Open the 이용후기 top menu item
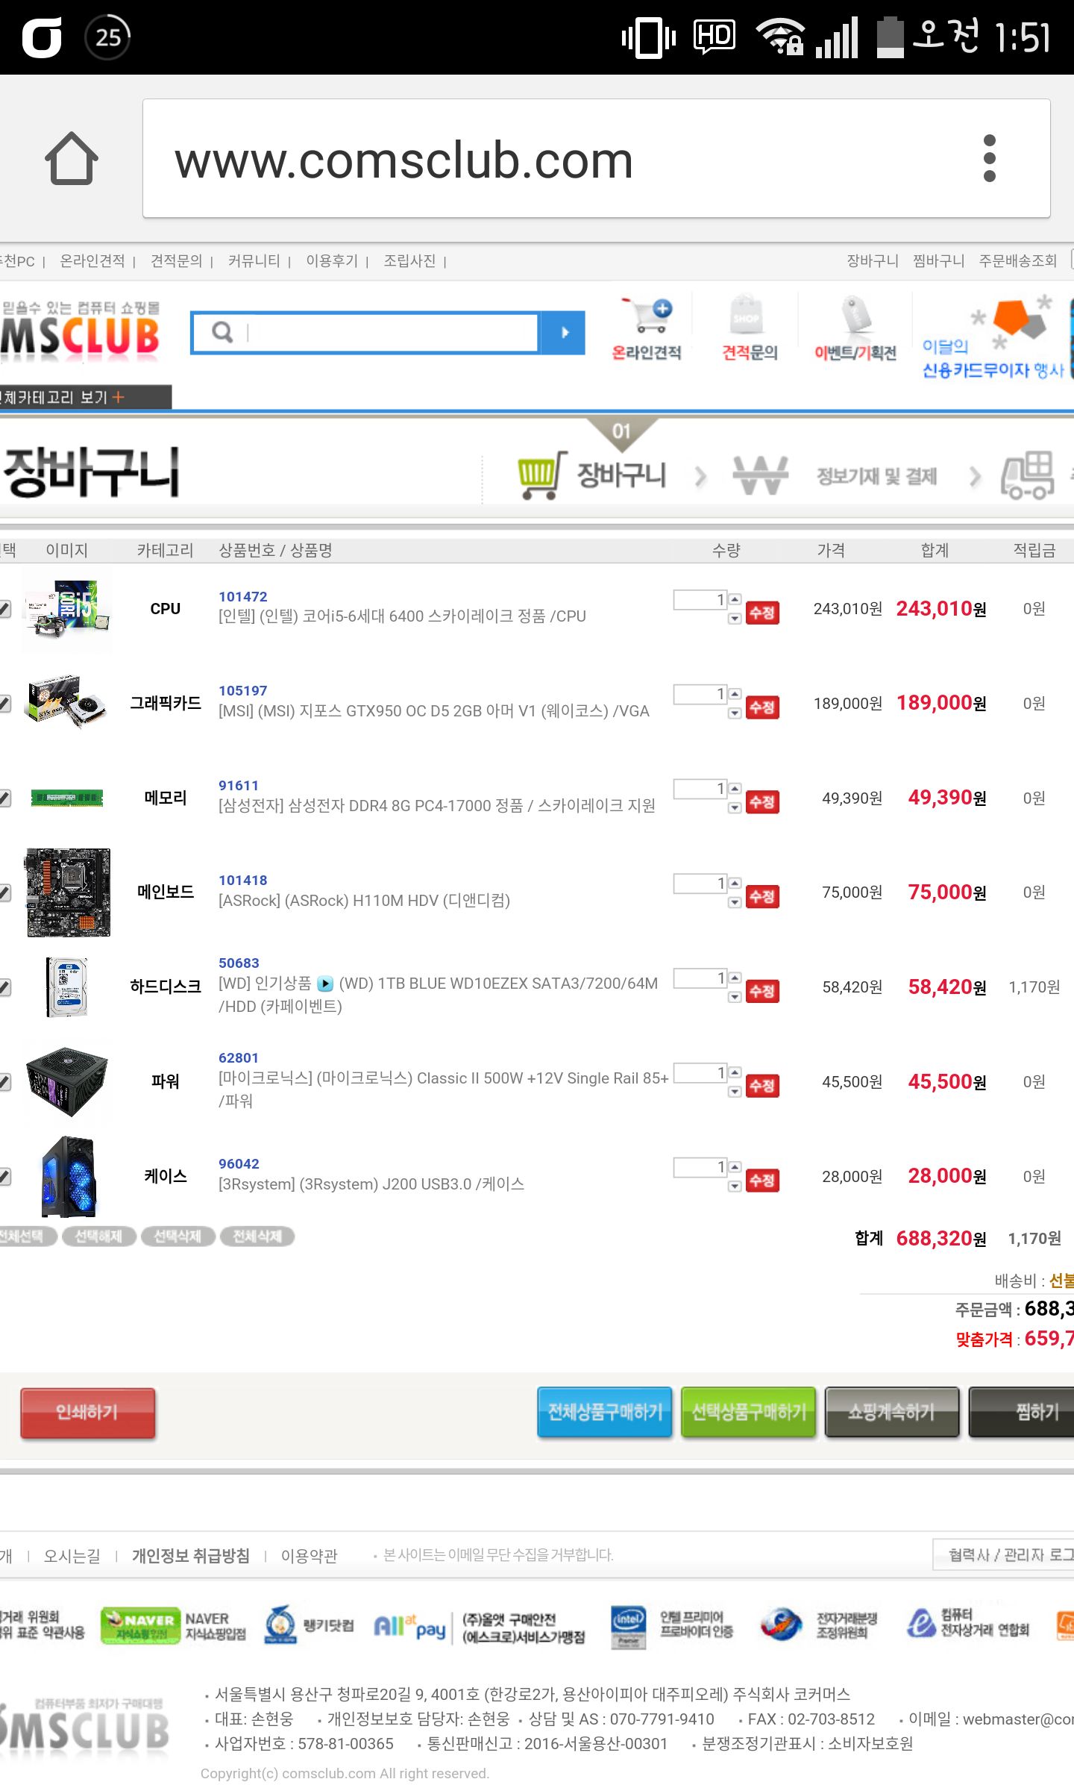 point(332,260)
